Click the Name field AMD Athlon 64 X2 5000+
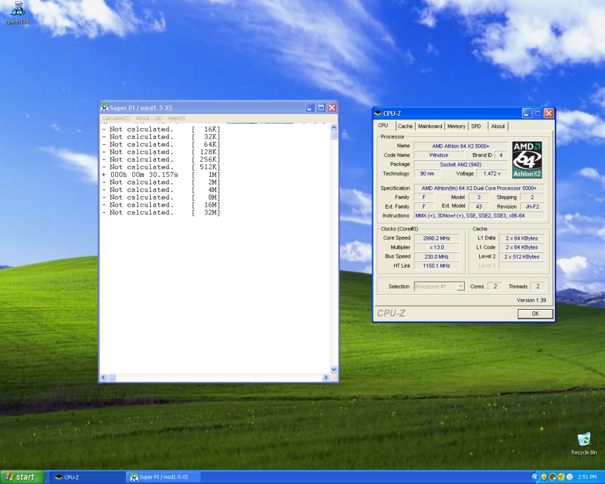Image resolution: width=605 pixels, height=484 pixels. tap(461, 146)
